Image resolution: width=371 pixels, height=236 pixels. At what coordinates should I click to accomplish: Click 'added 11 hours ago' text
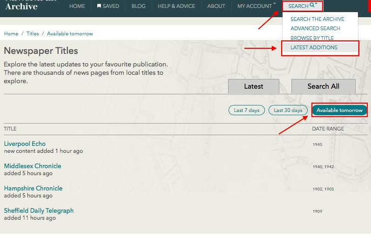point(30,218)
